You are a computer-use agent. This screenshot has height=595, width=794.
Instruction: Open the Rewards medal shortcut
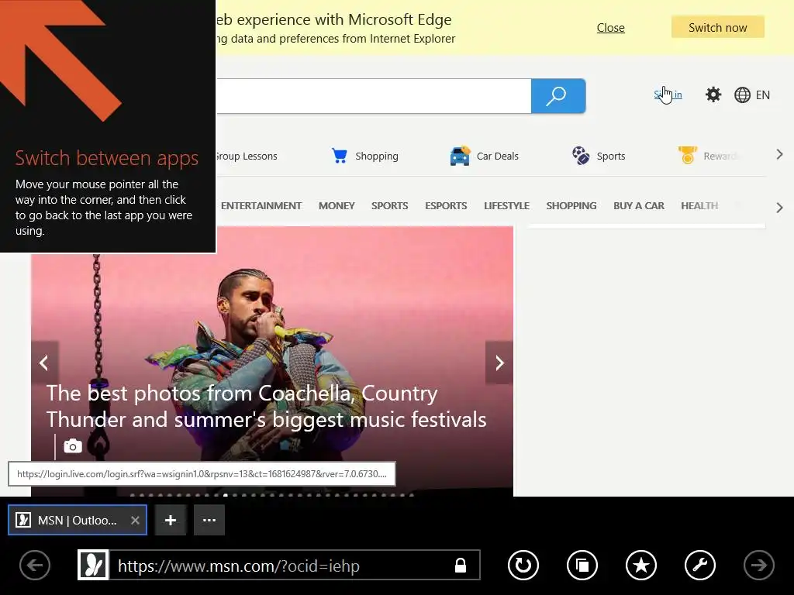pos(707,156)
